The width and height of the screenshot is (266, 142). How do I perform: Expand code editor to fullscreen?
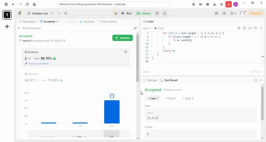click(261, 28)
